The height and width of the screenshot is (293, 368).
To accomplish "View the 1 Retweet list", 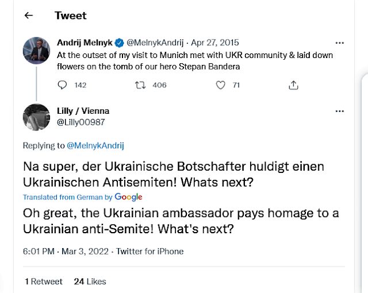I will click(44, 282).
